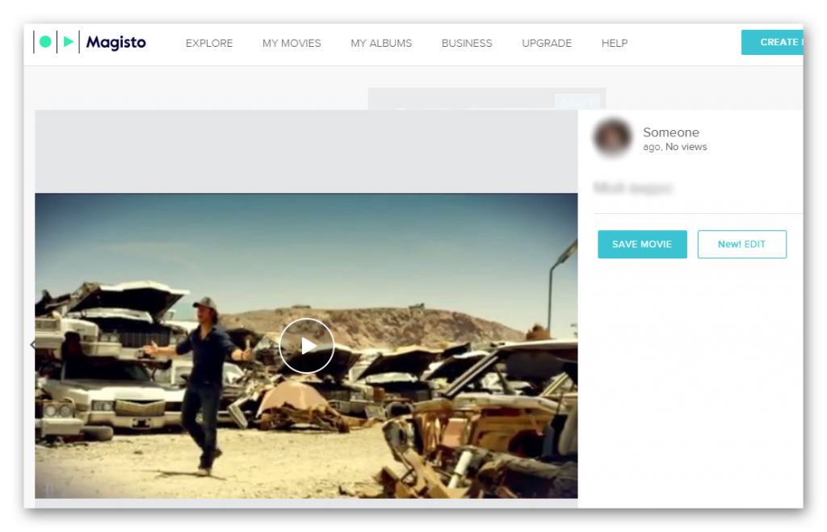Click the New! EDIT button

tap(741, 245)
